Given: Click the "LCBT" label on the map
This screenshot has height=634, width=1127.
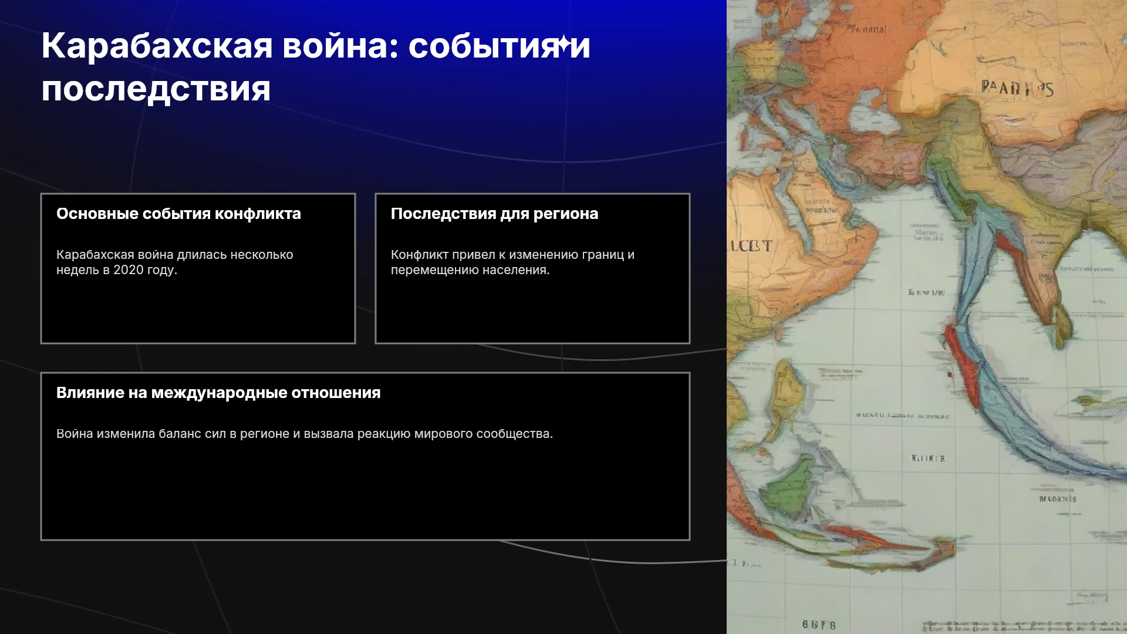Looking at the screenshot, I should click(750, 246).
